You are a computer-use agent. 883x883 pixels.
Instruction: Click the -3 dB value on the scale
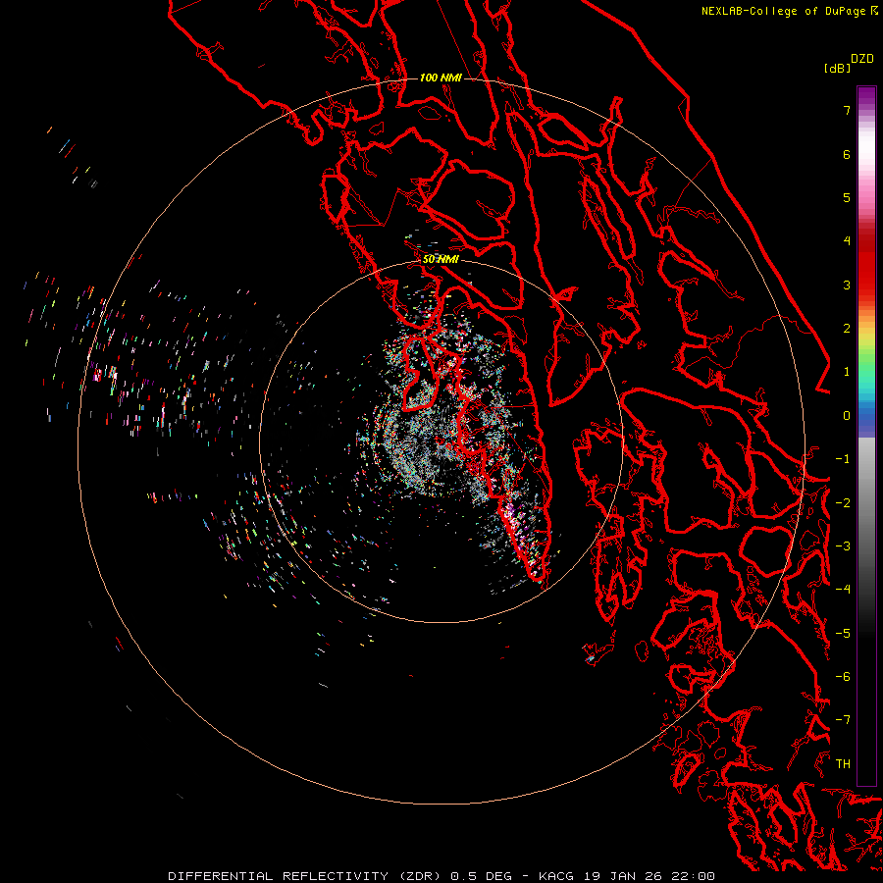click(x=843, y=546)
